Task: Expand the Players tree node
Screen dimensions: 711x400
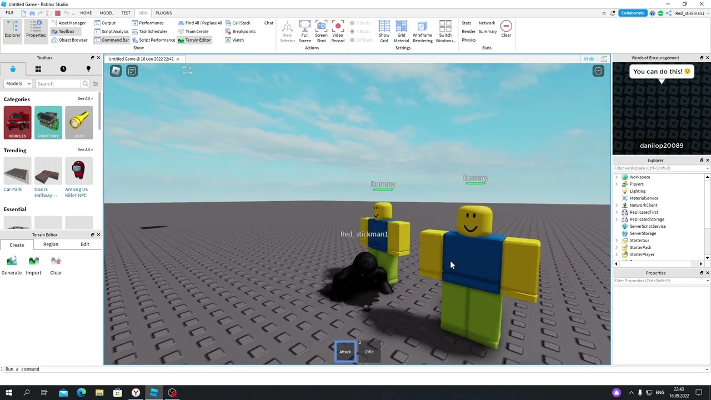Action: coord(617,184)
